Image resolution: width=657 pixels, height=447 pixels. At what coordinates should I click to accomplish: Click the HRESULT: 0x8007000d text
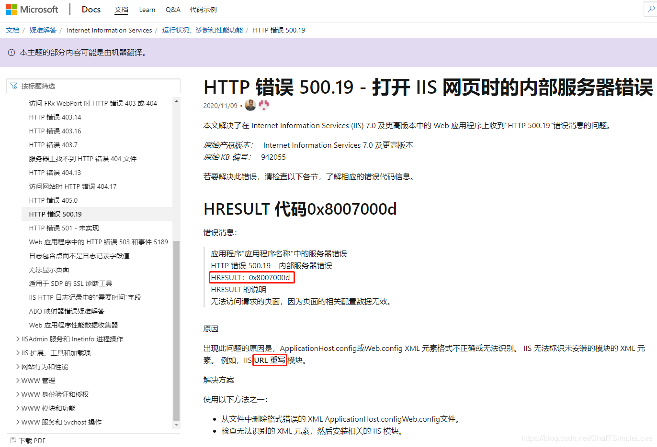click(250, 277)
